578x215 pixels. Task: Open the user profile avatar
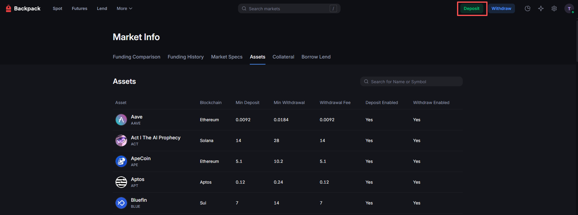pos(569,8)
